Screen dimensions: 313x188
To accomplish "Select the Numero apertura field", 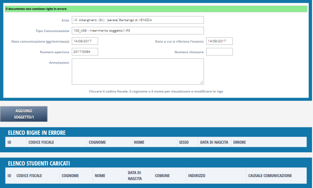I will click(85, 52).
